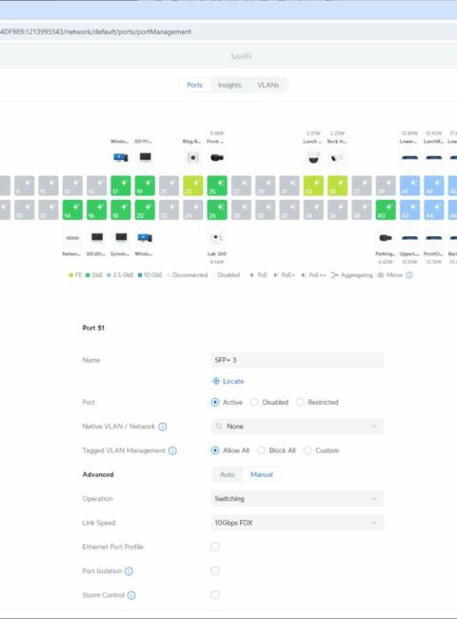
Task: Select blue port 44 in bottom row
Action: click(x=434, y=210)
